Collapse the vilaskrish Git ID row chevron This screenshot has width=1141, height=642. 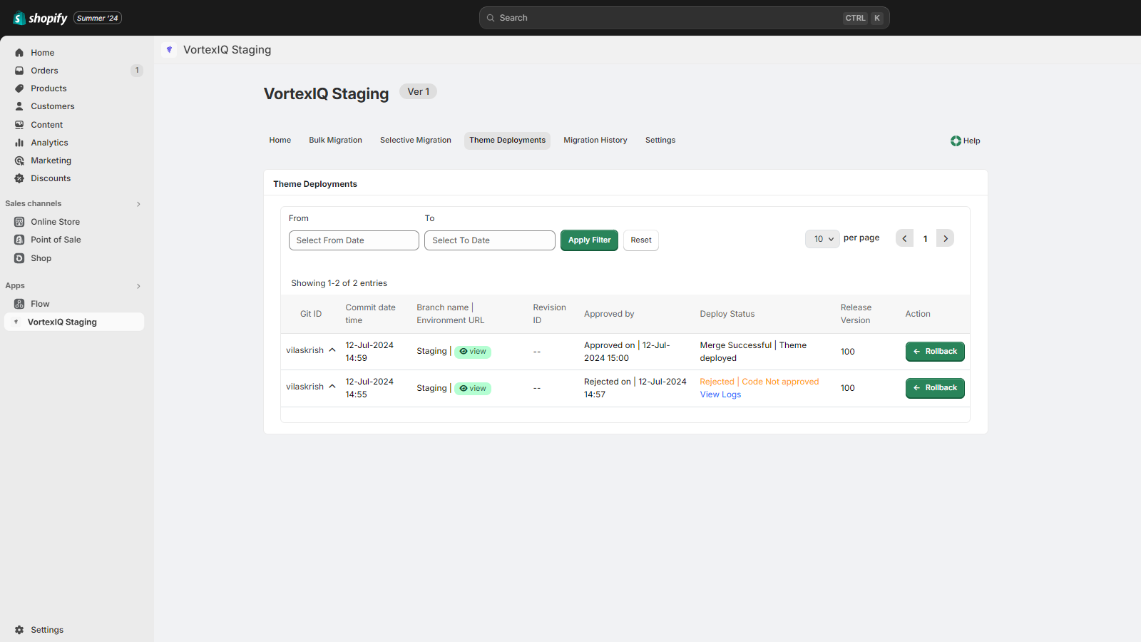pyautogui.click(x=332, y=350)
